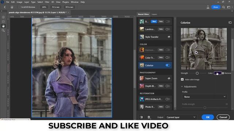Download the Super Zoom filter via cloud icon
234x131 pixels.
pyautogui.click(x=169, y=79)
